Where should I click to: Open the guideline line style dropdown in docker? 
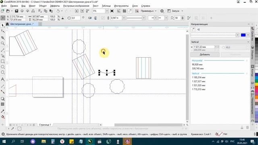[x=237, y=35]
